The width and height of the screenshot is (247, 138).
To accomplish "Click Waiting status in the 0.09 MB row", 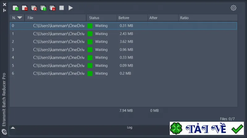I will click(x=101, y=66).
